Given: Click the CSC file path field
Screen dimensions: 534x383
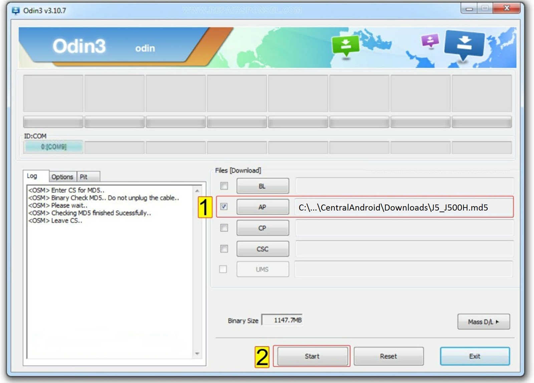Looking at the screenshot, I should pos(404,249).
